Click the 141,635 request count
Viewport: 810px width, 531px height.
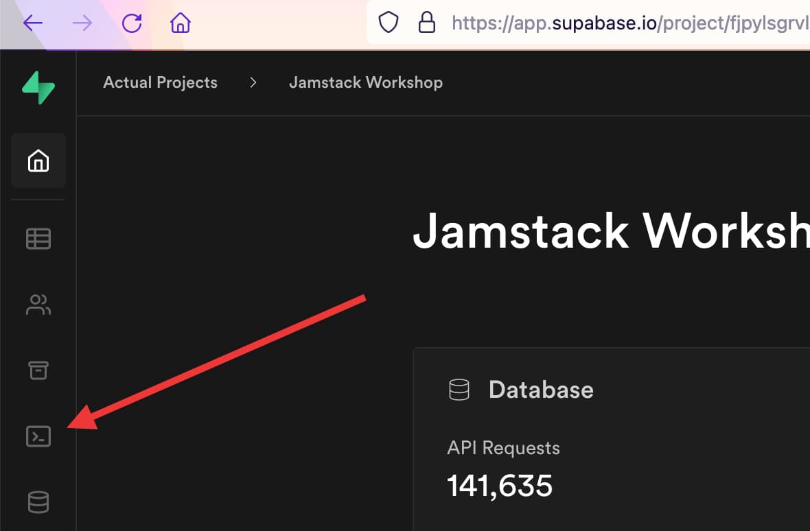click(500, 486)
